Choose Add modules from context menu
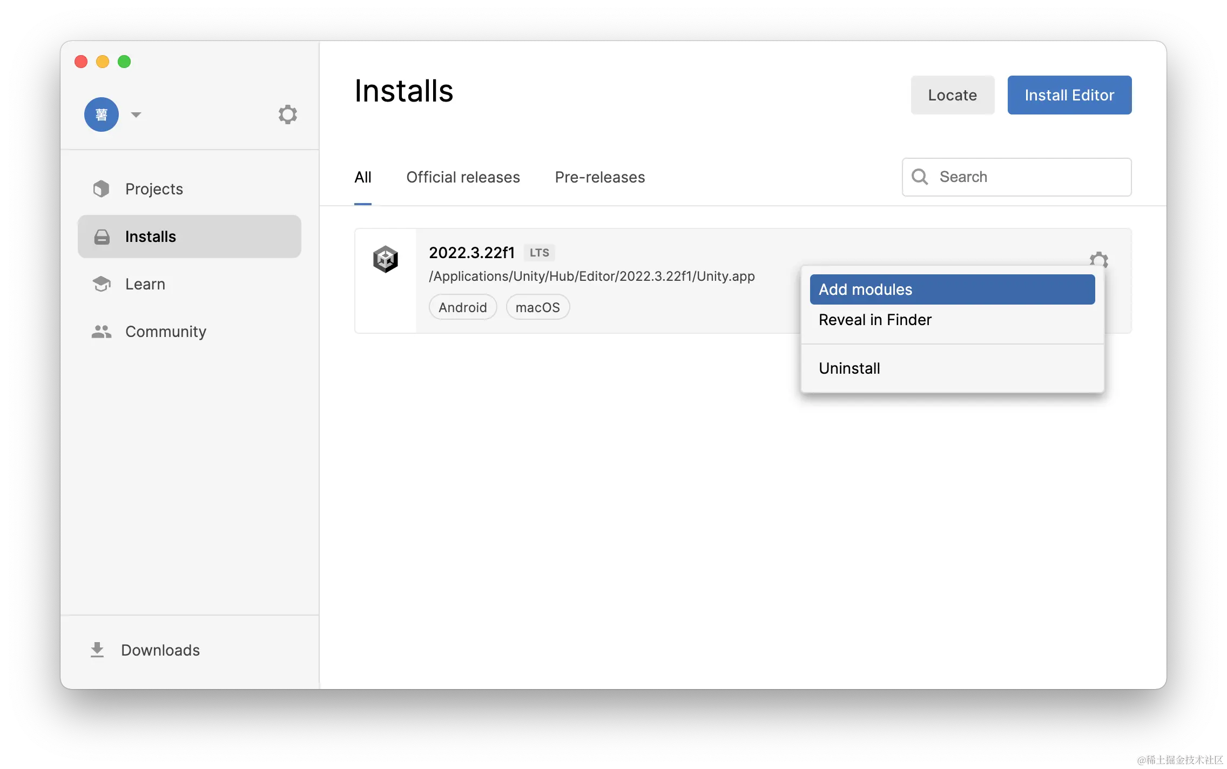 tap(952, 289)
